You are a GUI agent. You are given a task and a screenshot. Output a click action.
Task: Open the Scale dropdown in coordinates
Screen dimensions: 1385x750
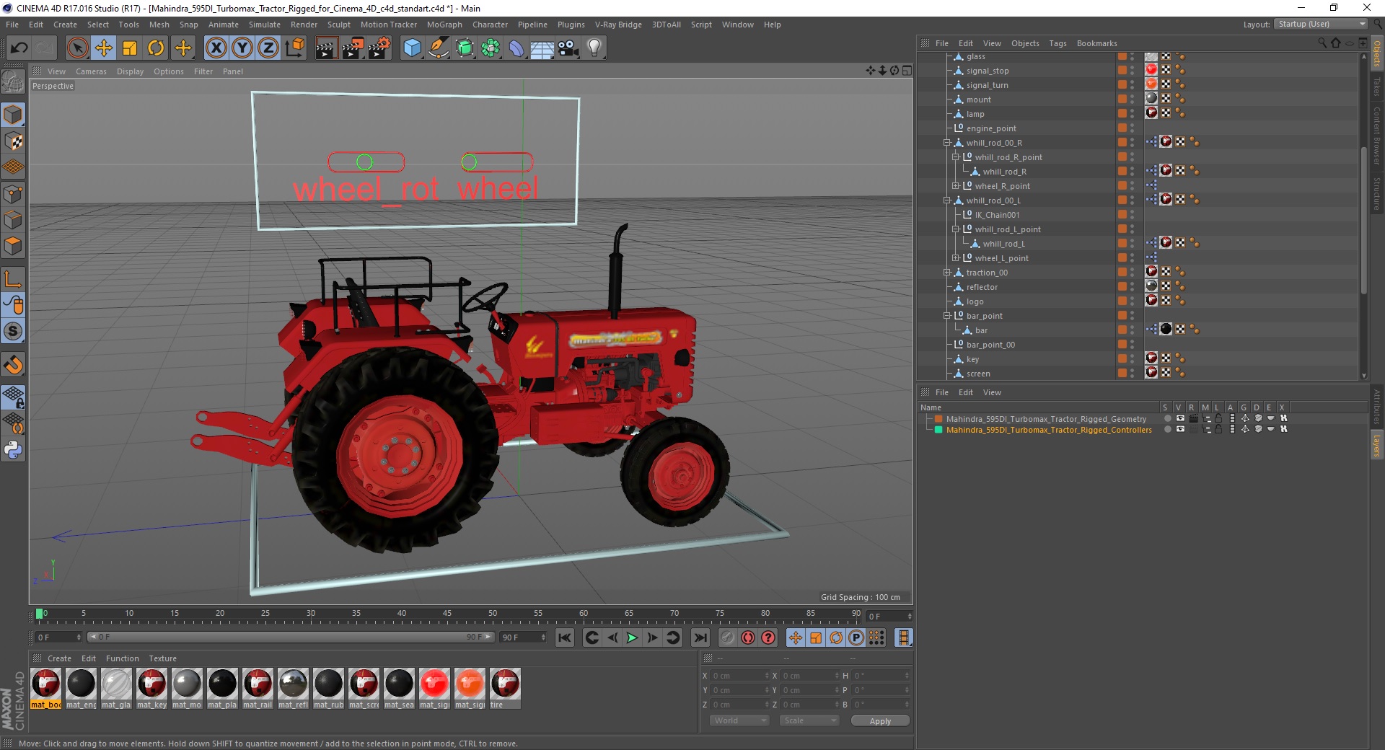pyautogui.click(x=809, y=720)
